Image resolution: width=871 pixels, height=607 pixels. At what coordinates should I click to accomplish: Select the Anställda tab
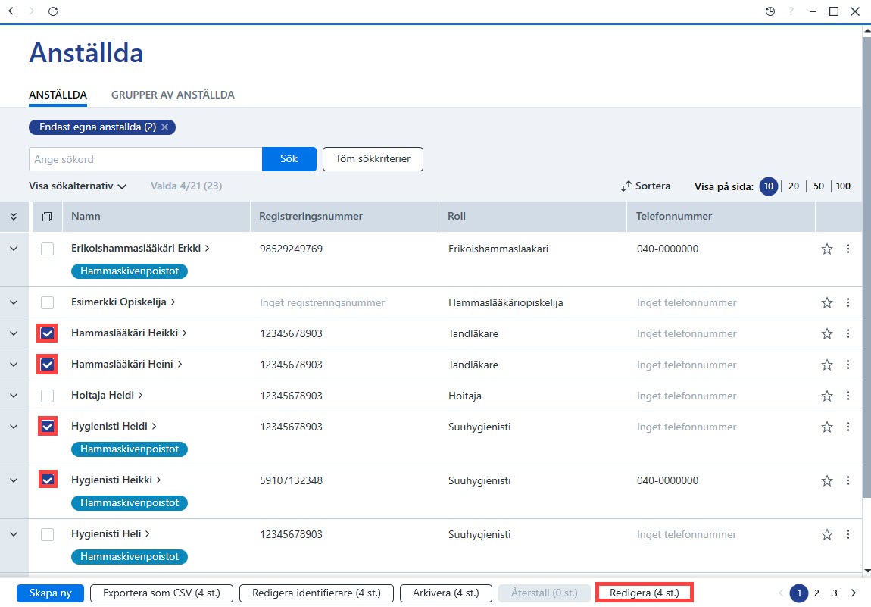(58, 95)
